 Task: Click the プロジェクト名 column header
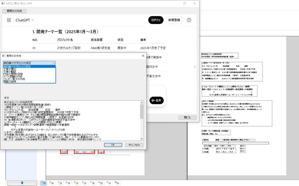coord(65,40)
